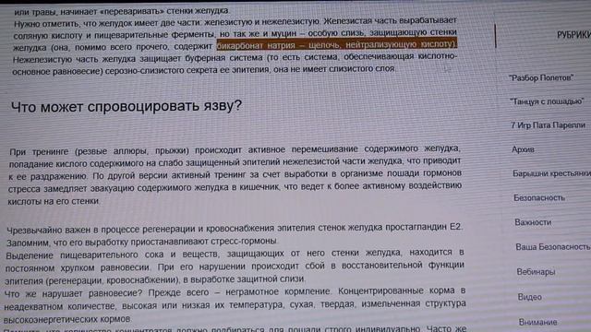The width and height of the screenshot is (591, 332).
Task: Open the "Разбор Полетов" rubric link
Action: pos(540,77)
